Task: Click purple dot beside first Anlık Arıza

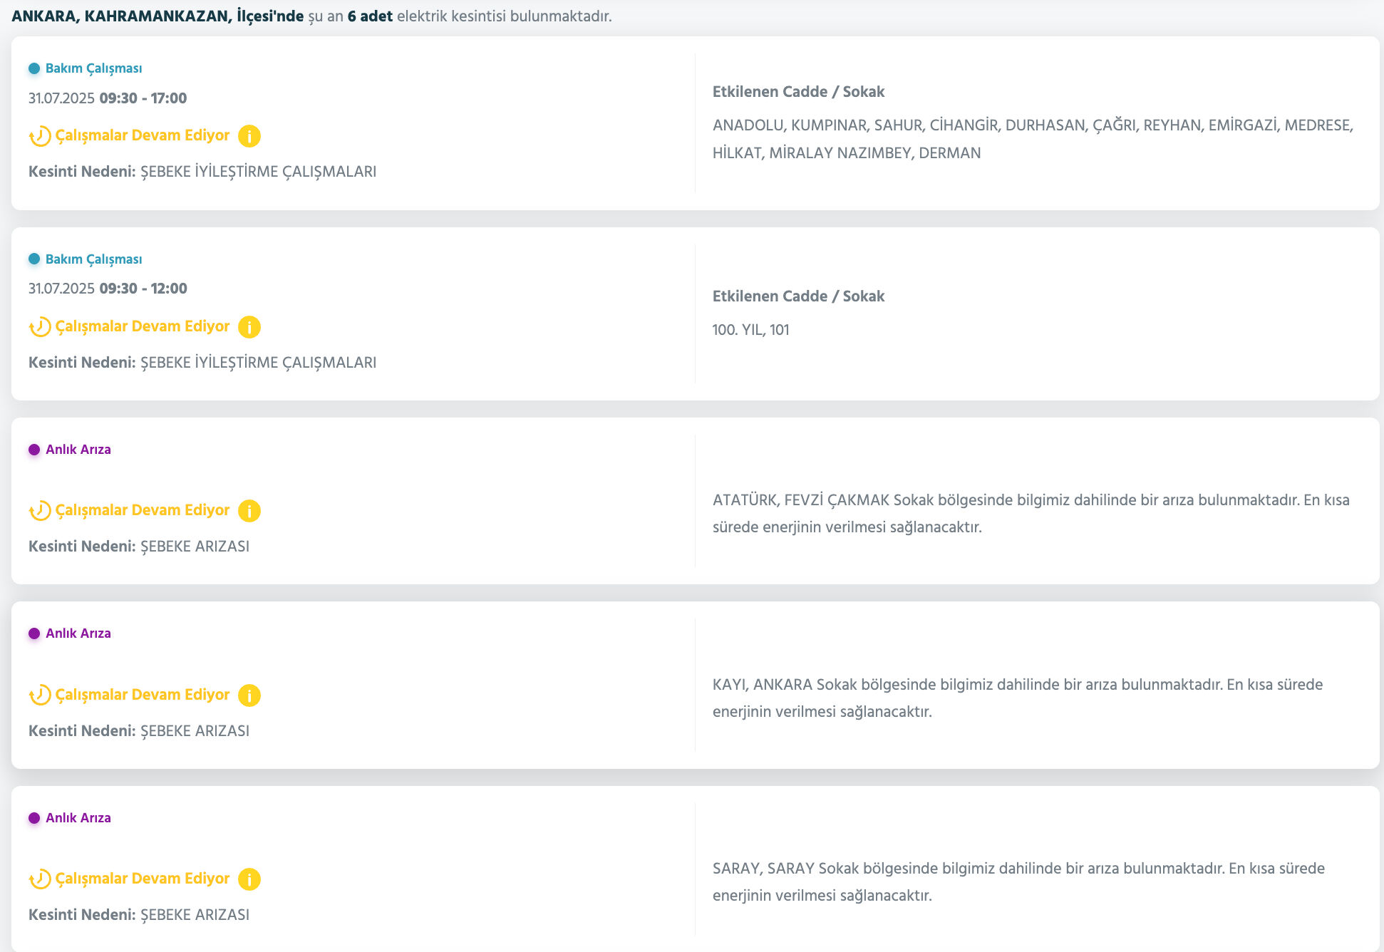Action: pyautogui.click(x=34, y=450)
